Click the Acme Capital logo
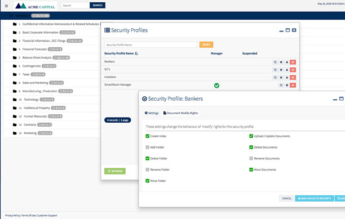 [x=36, y=6]
